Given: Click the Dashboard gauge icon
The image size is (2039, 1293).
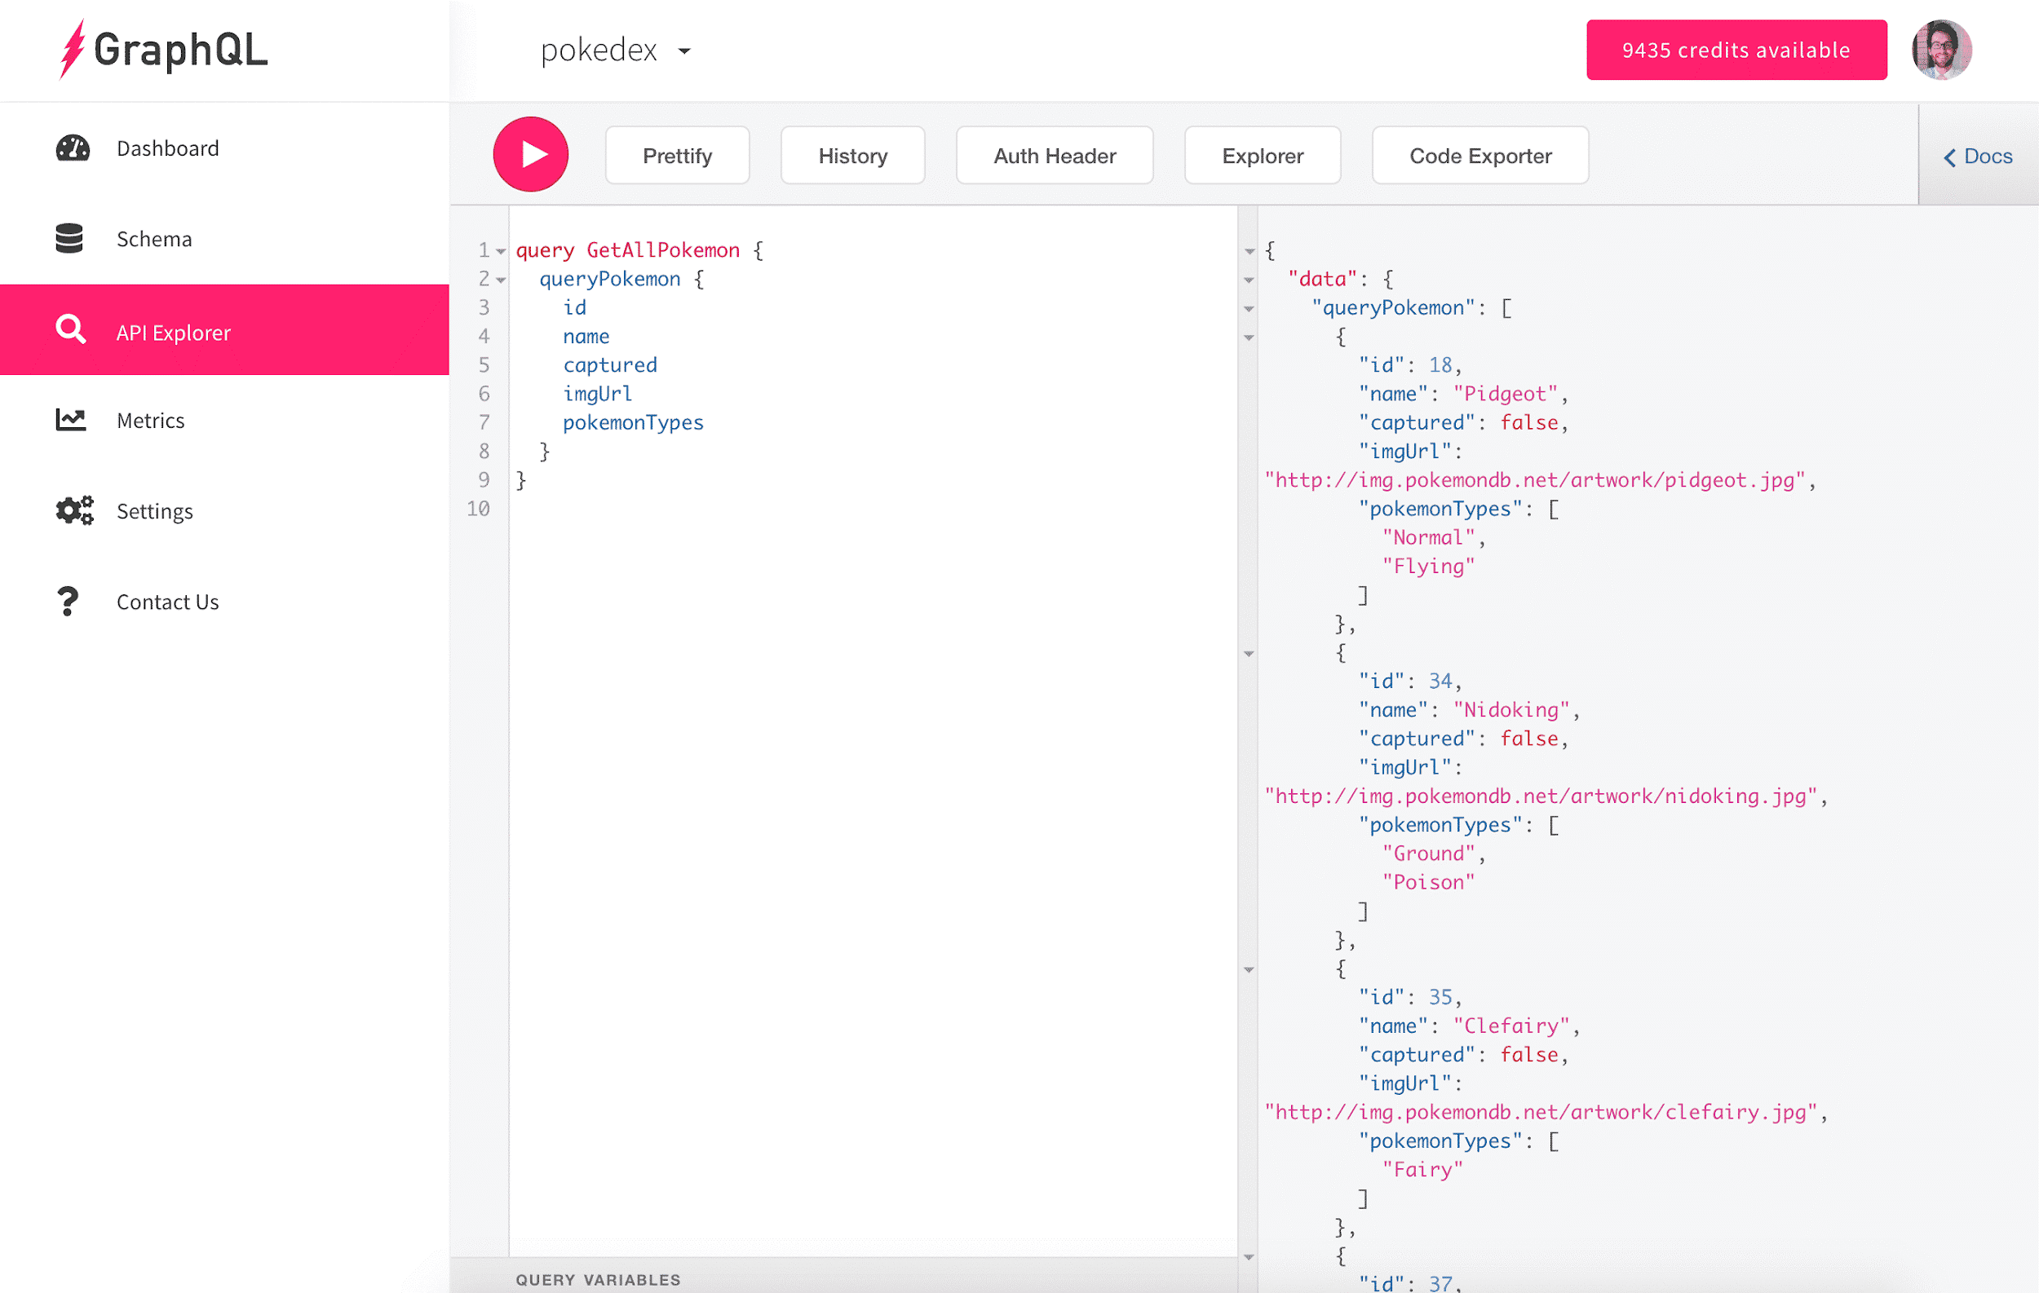Looking at the screenshot, I should pos(72,149).
